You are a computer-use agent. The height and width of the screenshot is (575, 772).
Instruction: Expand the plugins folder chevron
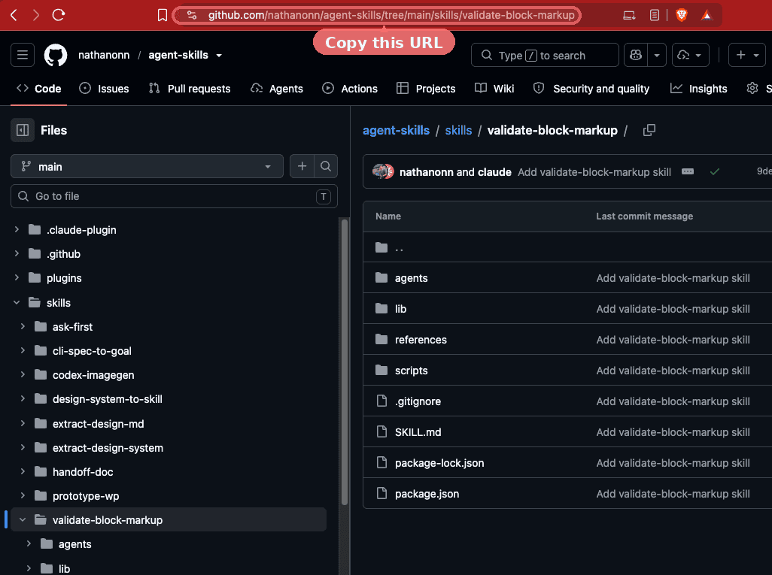[x=17, y=277]
